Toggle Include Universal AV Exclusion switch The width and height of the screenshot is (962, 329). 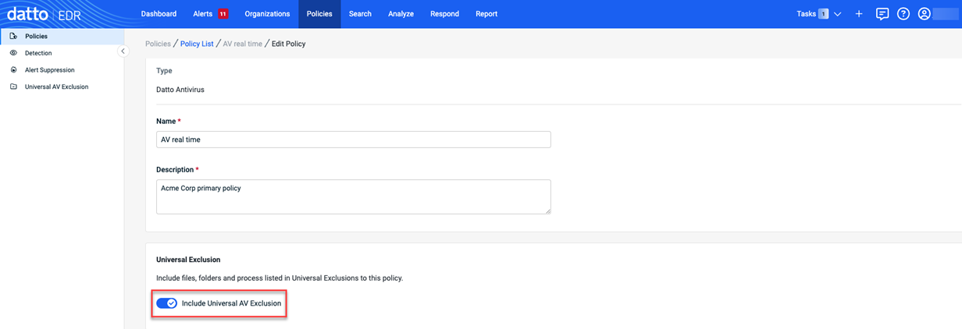click(166, 303)
